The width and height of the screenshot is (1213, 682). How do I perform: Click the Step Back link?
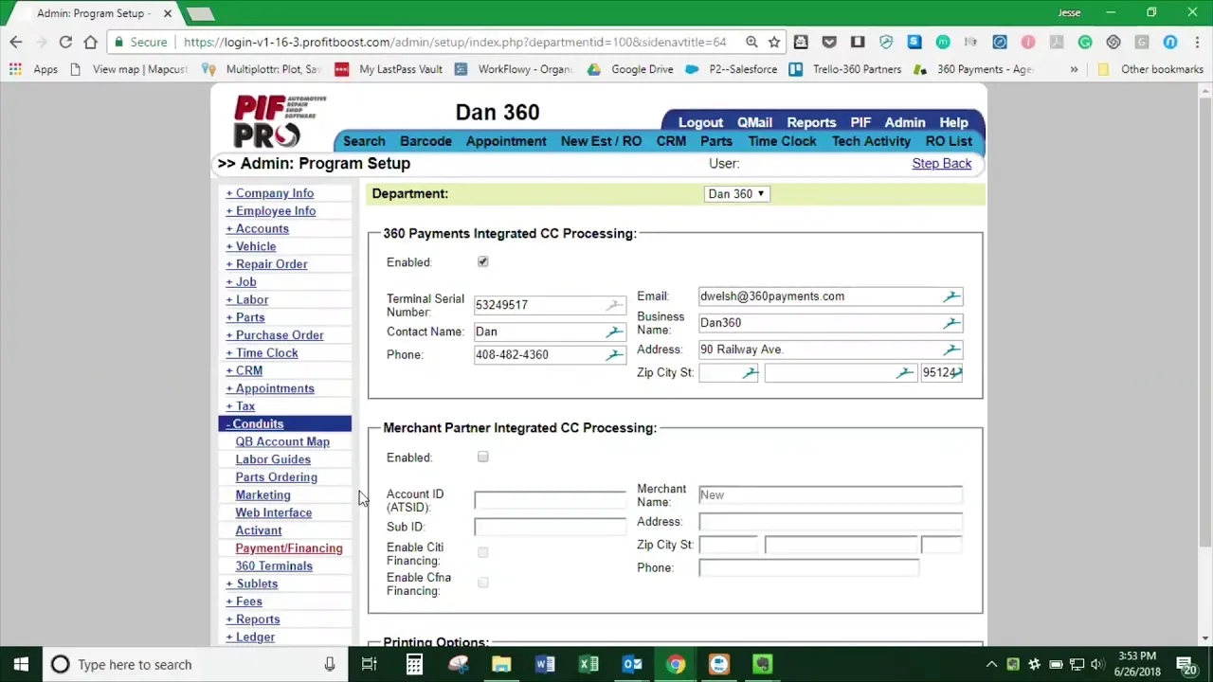[x=942, y=164]
